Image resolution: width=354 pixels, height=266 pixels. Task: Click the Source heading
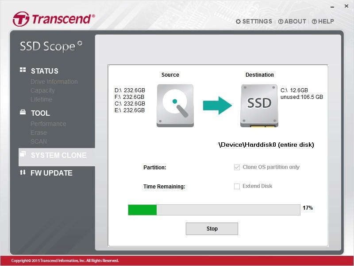[x=170, y=75]
